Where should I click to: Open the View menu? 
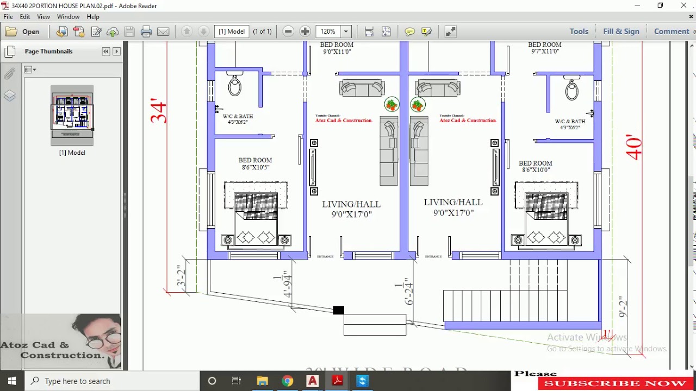pos(43,17)
